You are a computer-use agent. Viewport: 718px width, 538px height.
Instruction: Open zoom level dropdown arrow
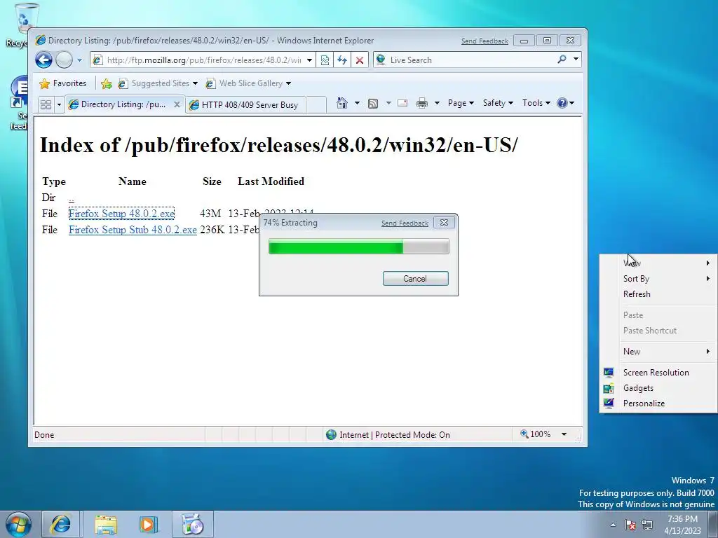point(564,434)
